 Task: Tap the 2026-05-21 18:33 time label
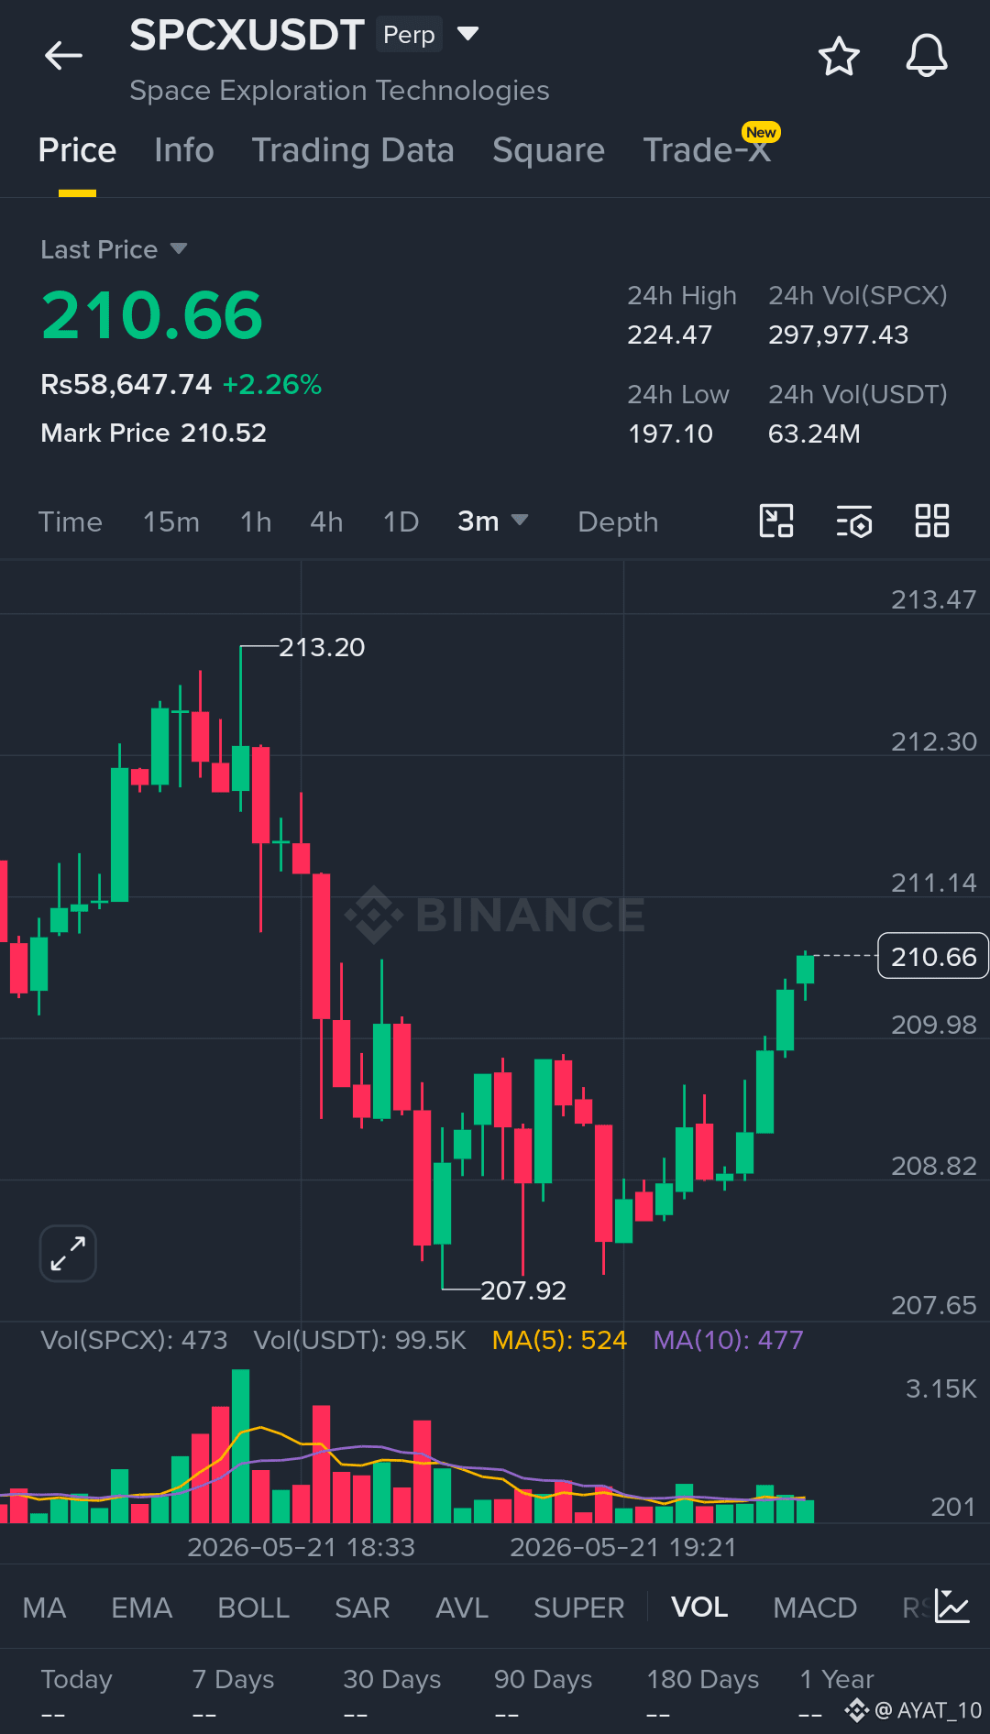pyautogui.click(x=301, y=1547)
